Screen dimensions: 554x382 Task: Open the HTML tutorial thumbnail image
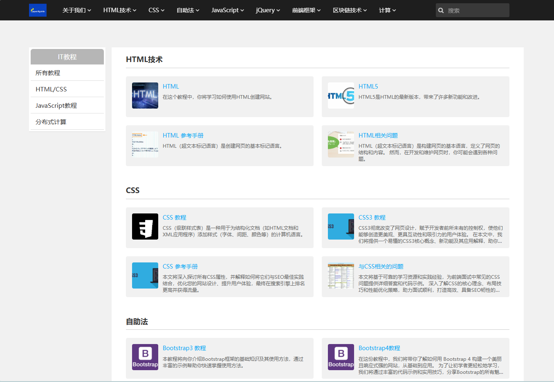[x=145, y=95]
